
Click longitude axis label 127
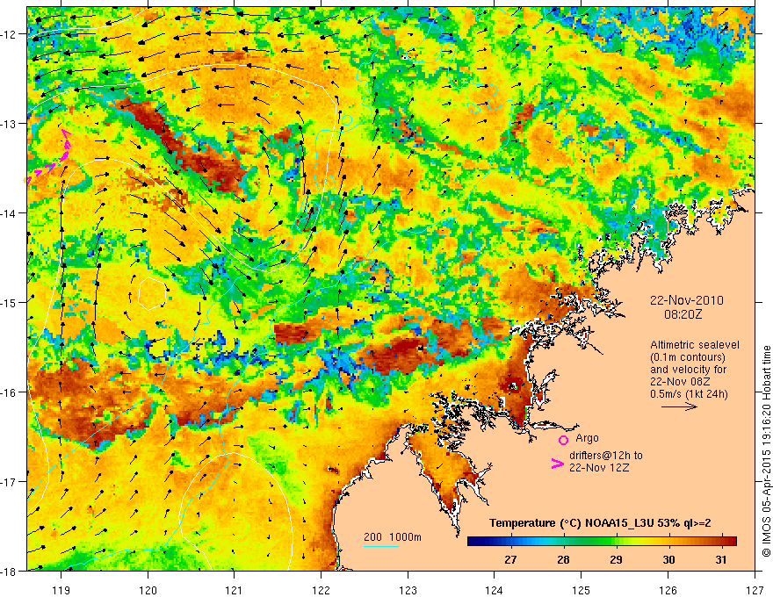click(755, 590)
